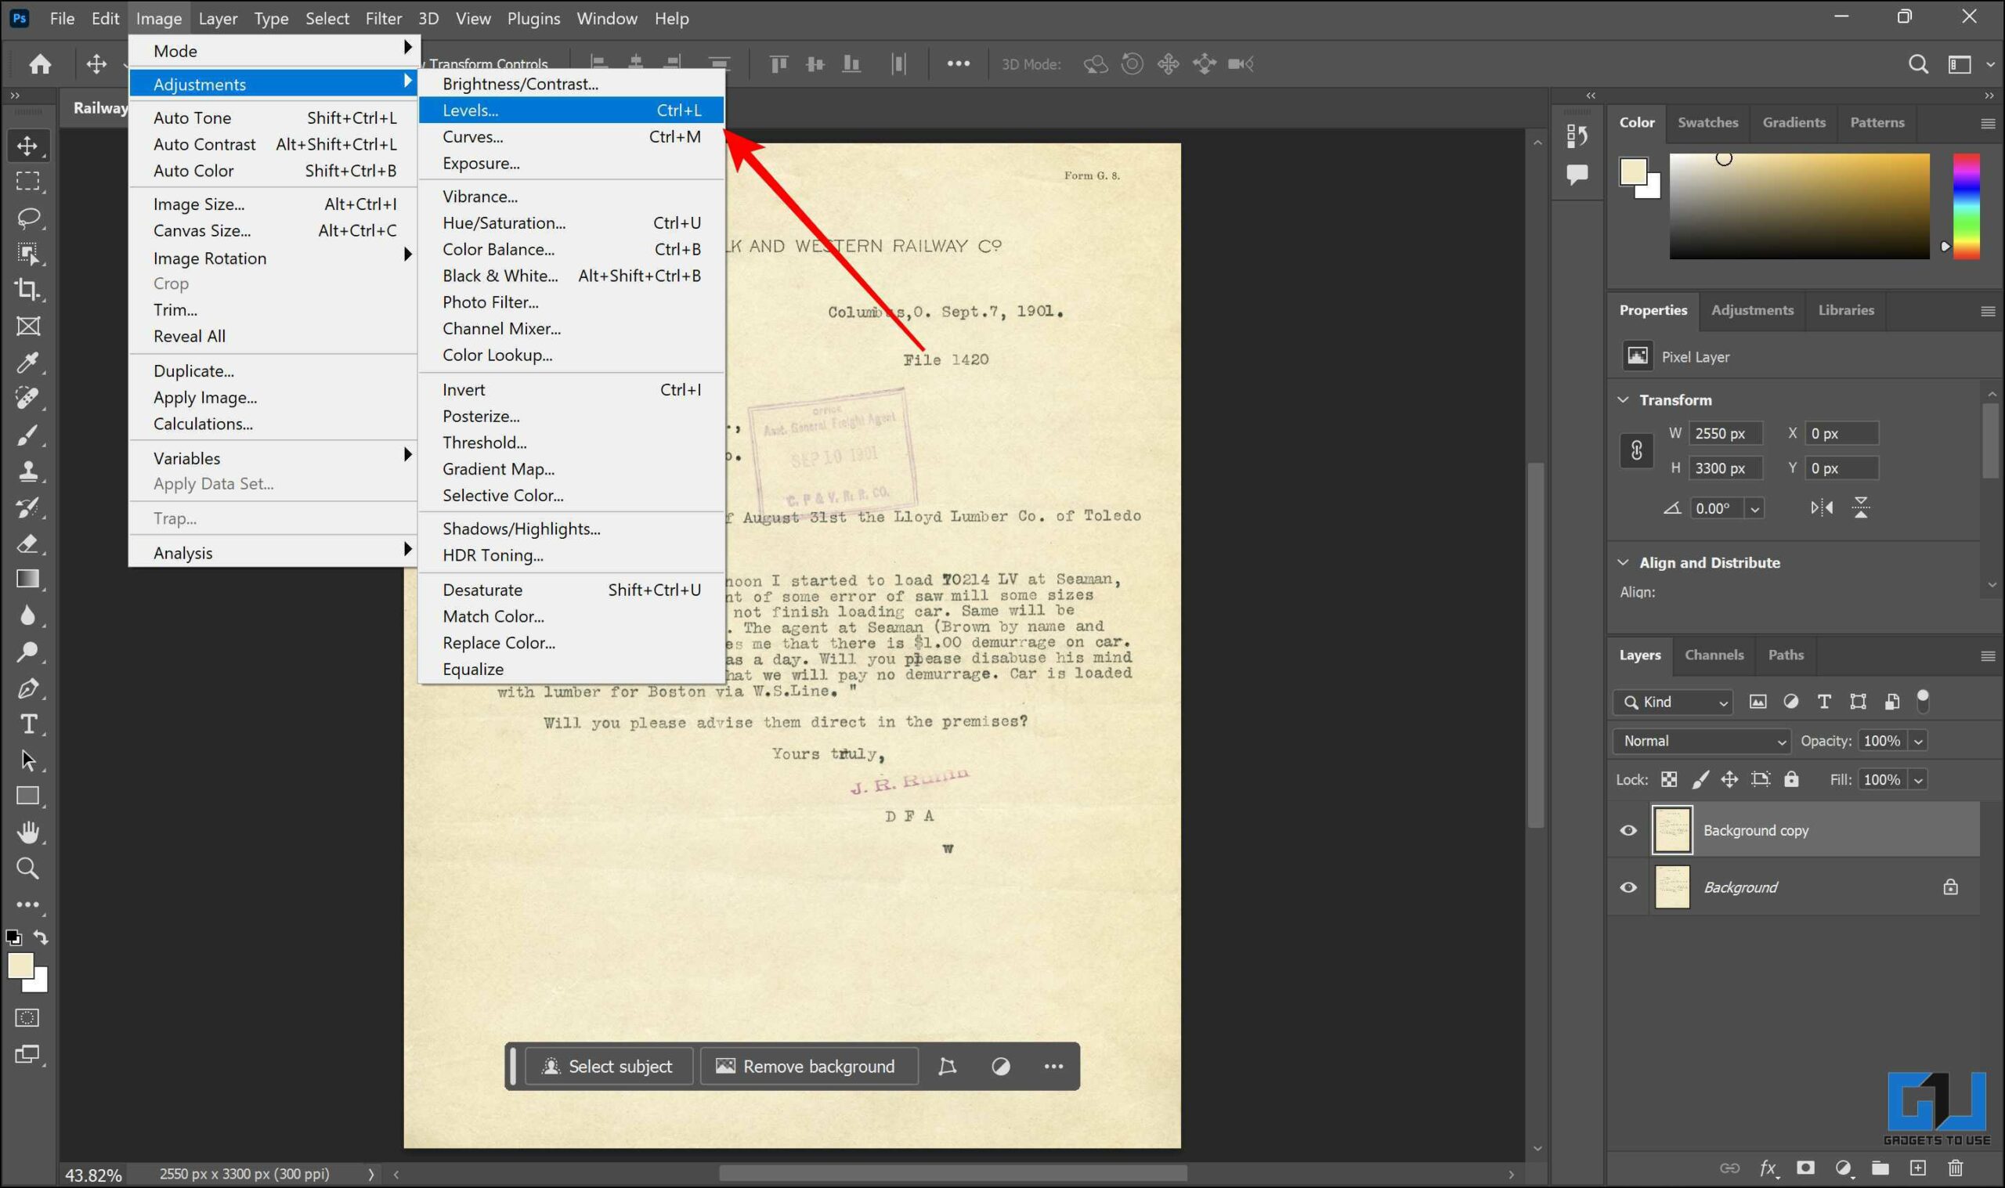
Task: Select the Lasso tool
Action: [x=28, y=218]
